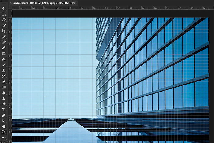This screenshot has width=214, height=143.
Task: Click the vertical ruler at mark 8
Action: (9, 68)
